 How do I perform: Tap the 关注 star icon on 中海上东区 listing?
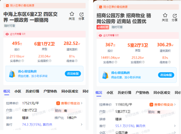coord(72,14)
